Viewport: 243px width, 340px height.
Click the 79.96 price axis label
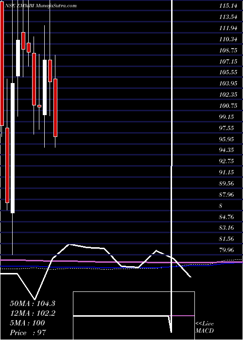click(226, 251)
